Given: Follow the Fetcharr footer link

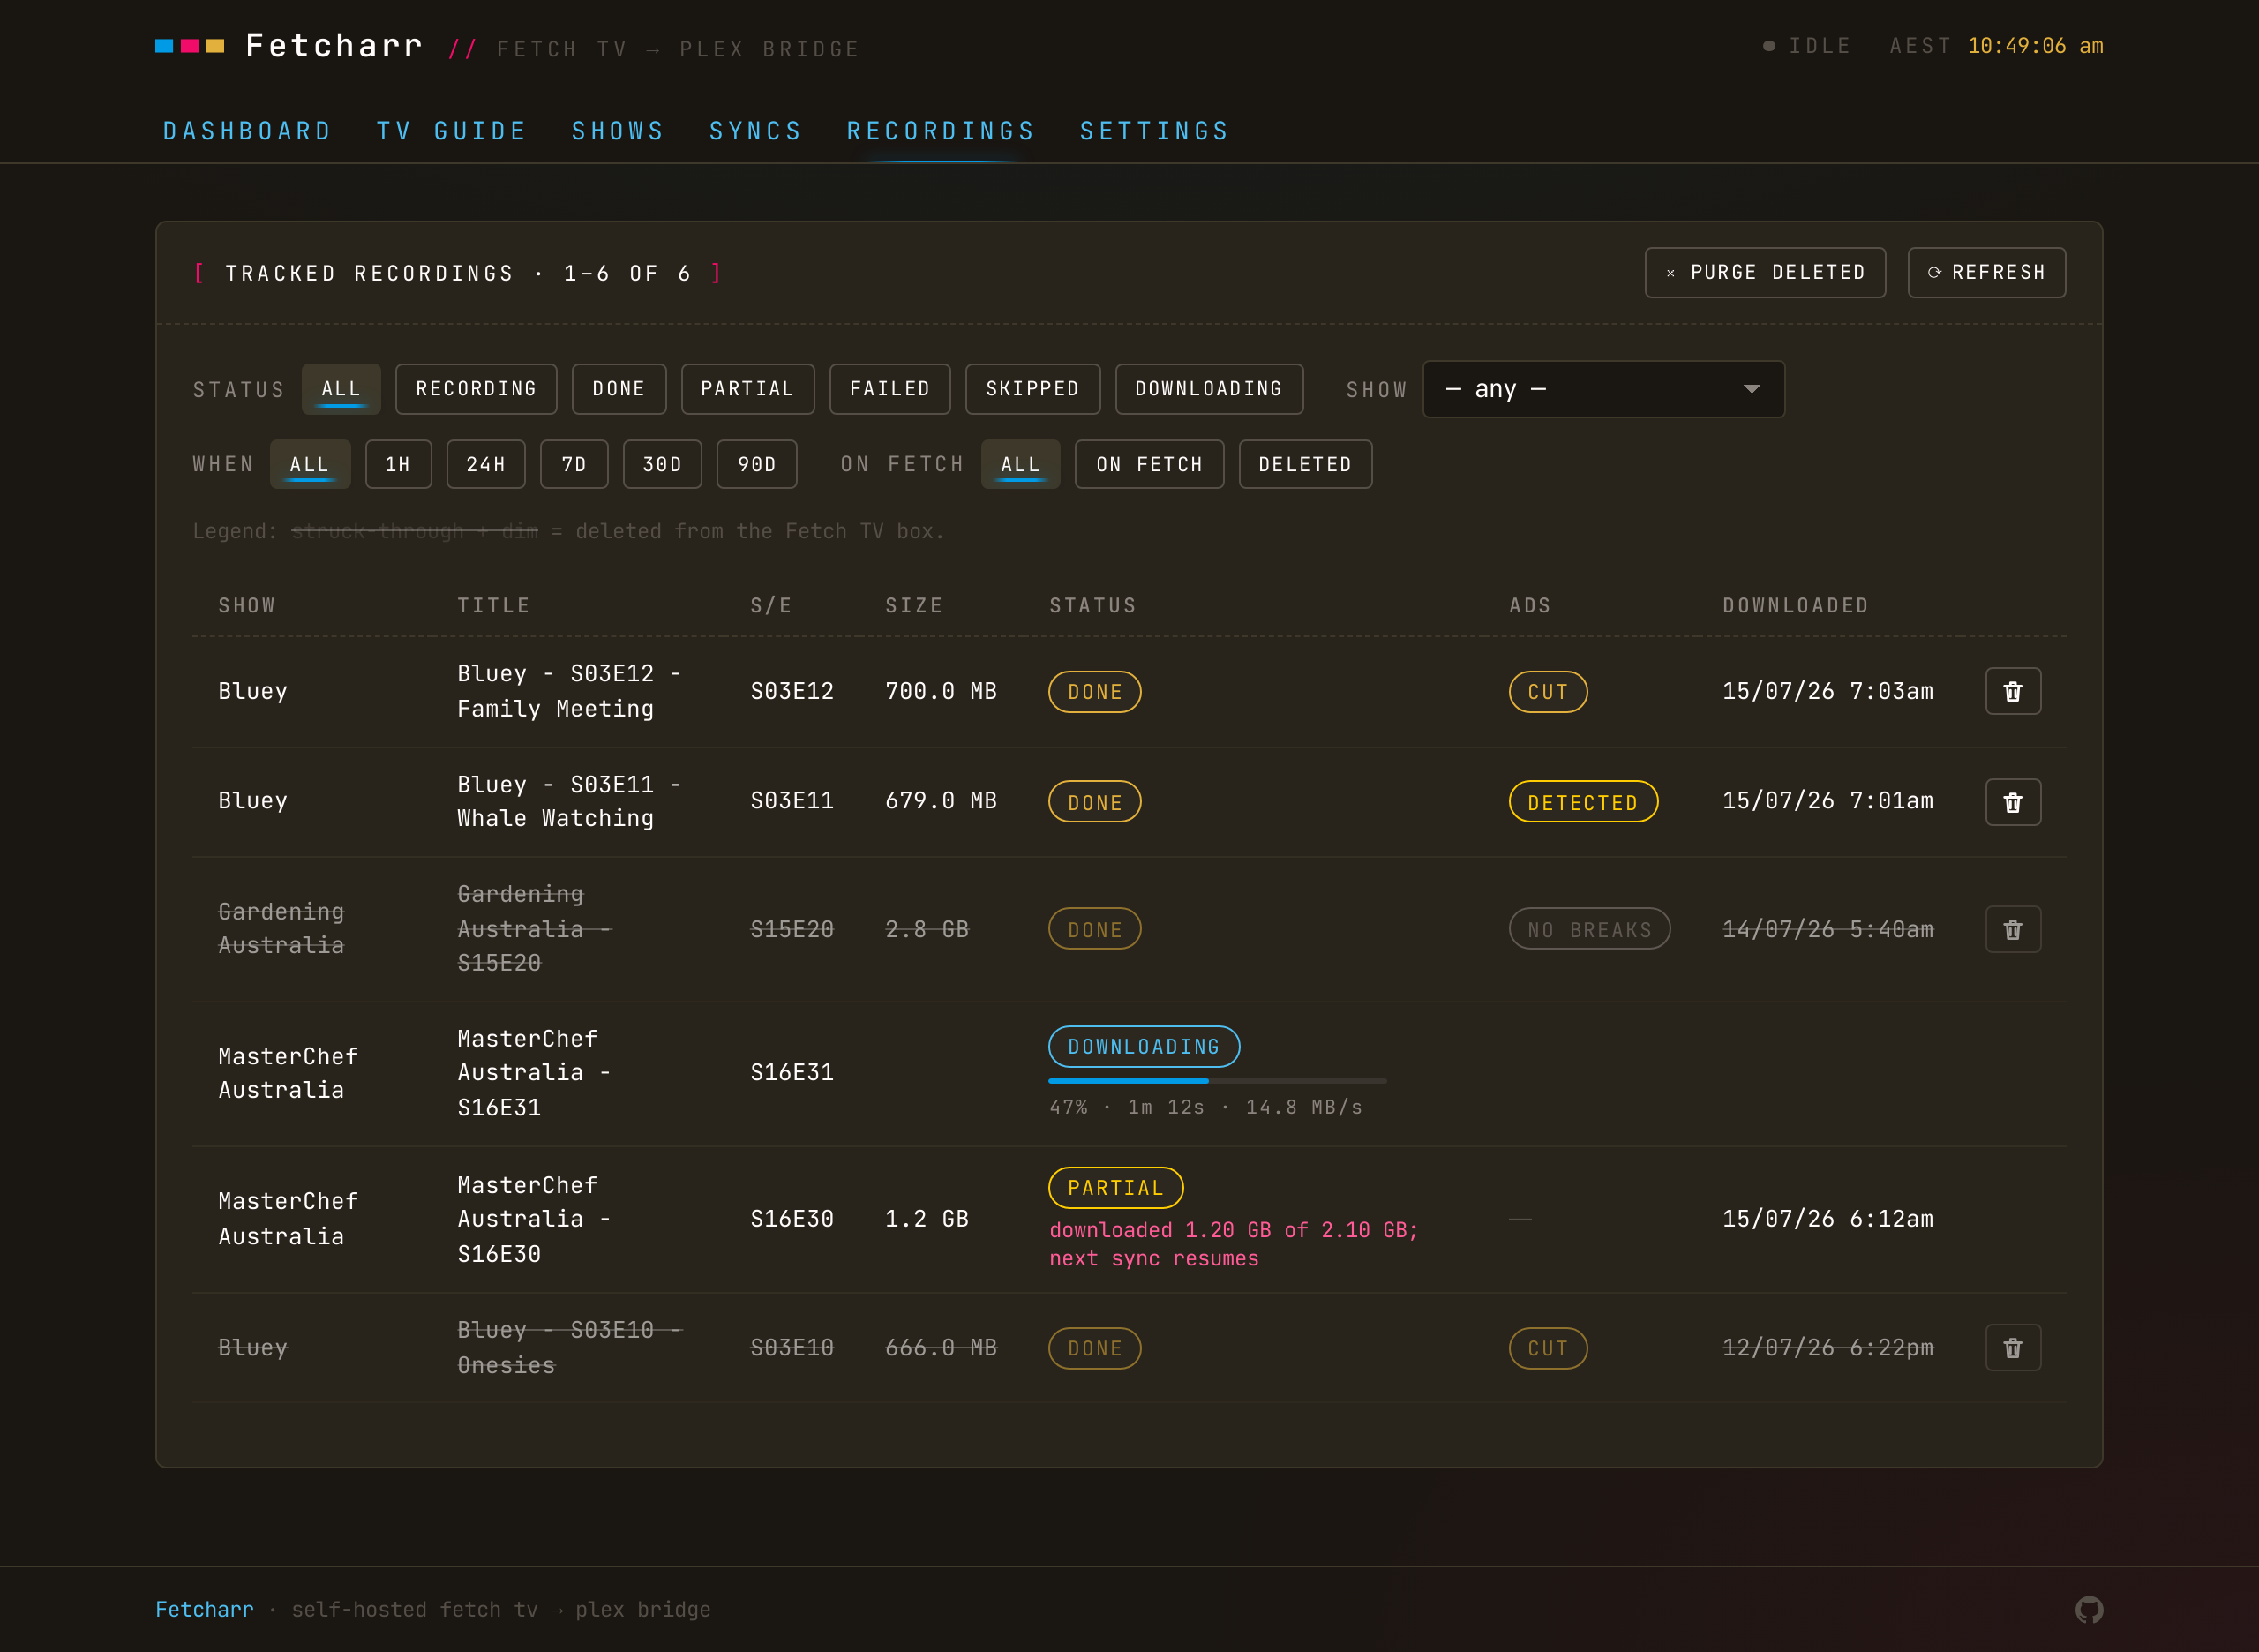Looking at the screenshot, I should 204,1609.
